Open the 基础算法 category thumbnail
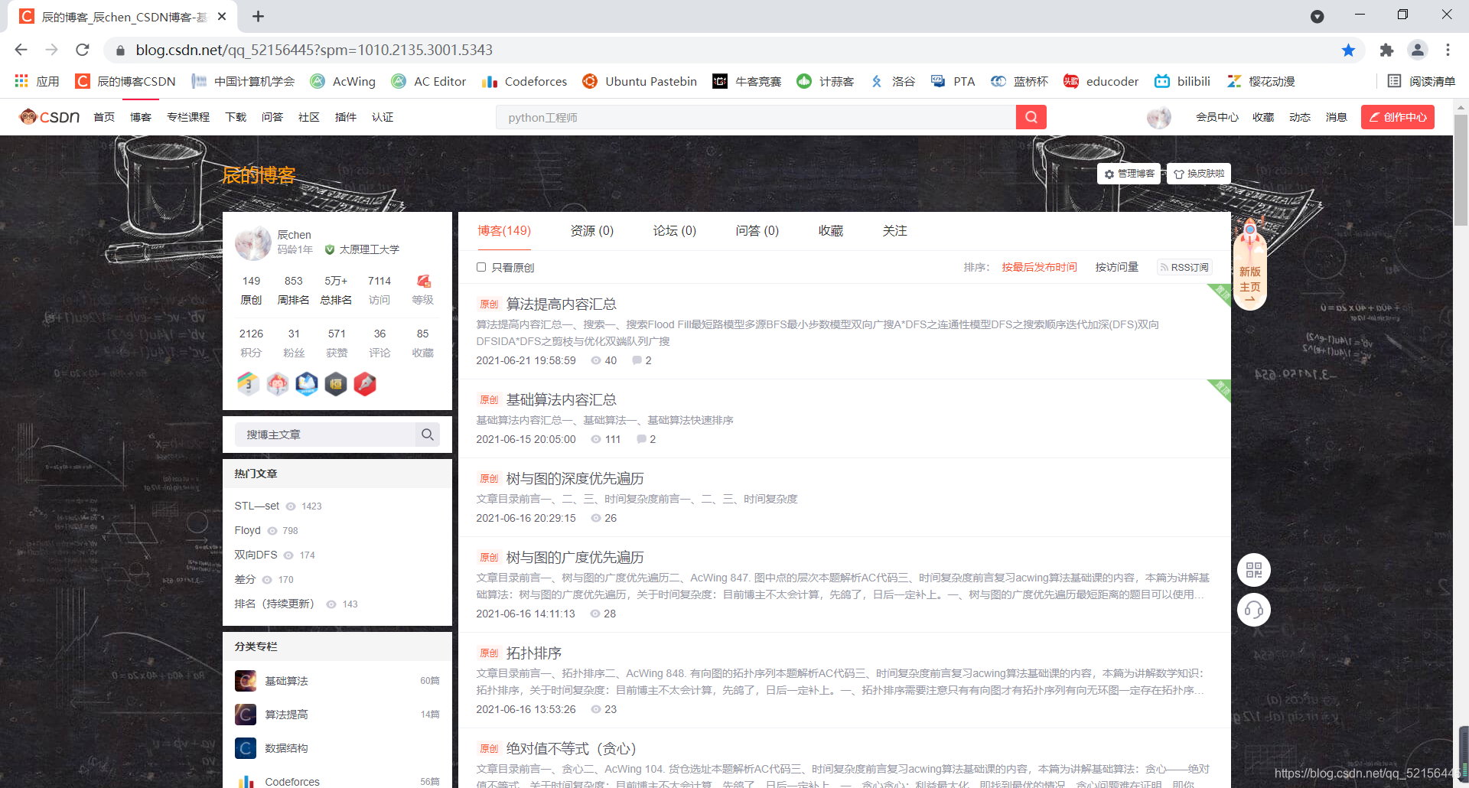The height and width of the screenshot is (788, 1469). click(x=246, y=681)
